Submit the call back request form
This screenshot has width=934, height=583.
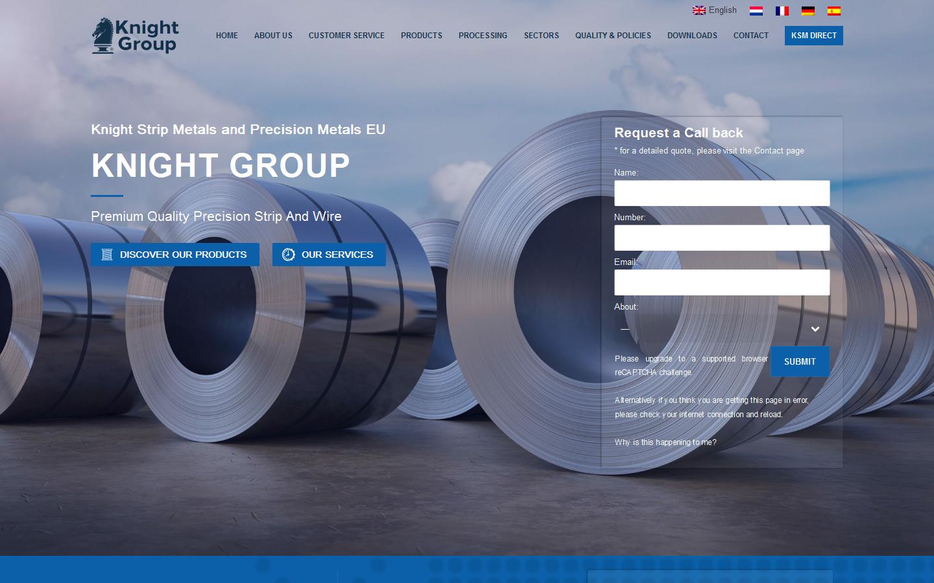click(799, 361)
